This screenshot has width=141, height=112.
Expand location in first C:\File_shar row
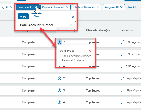tap(122, 42)
